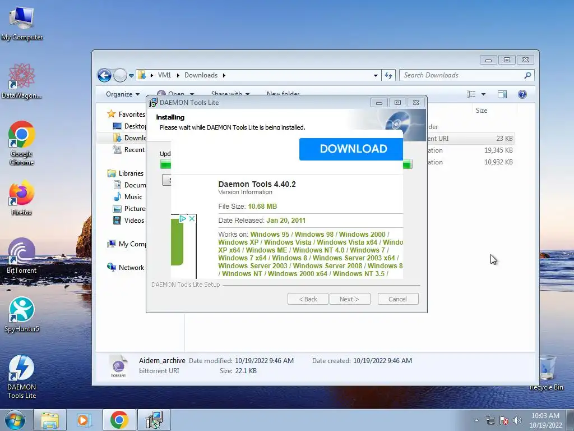Close the ad with the X icon
The width and height of the screenshot is (574, 431).
(x=192, y=219)
